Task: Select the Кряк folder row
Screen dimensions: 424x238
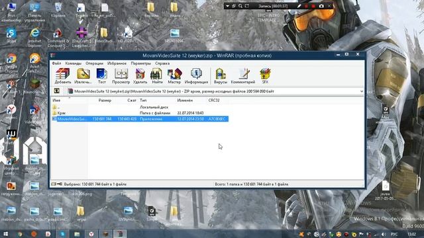Action: click(140, 113)
